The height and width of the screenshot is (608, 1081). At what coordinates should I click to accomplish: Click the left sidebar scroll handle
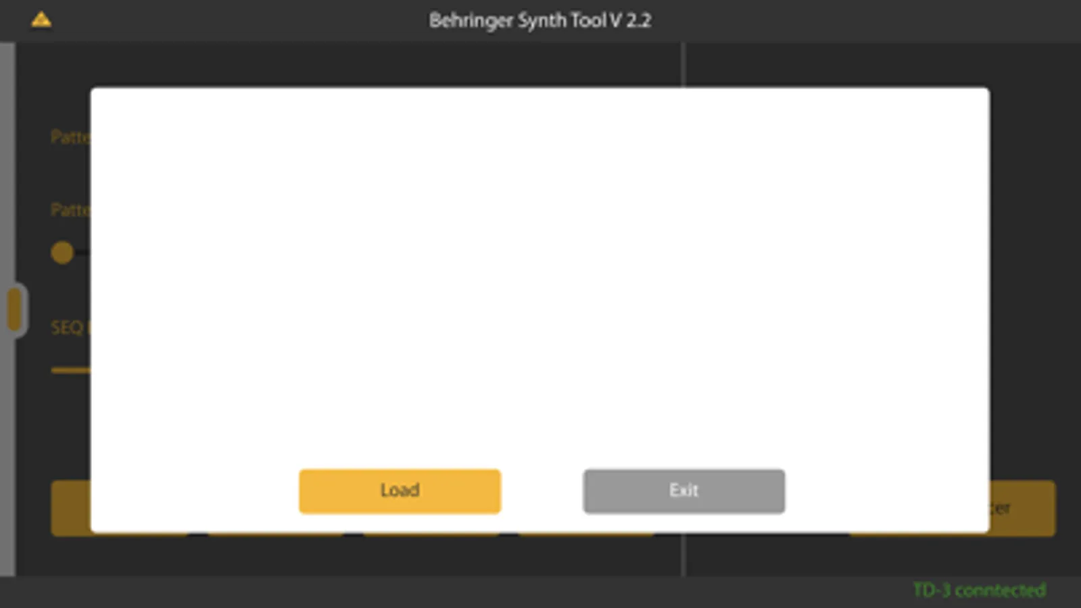tap(15, 310)
